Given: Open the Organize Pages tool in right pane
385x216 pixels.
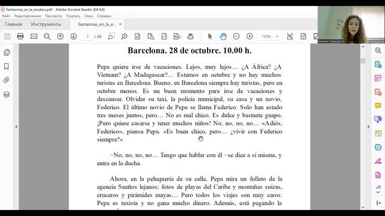Looking at the screenshot, I should [x=378, y=79].
